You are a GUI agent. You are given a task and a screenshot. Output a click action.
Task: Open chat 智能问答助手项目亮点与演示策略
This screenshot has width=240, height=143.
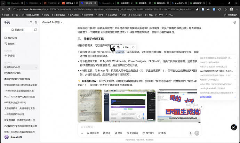21,85
